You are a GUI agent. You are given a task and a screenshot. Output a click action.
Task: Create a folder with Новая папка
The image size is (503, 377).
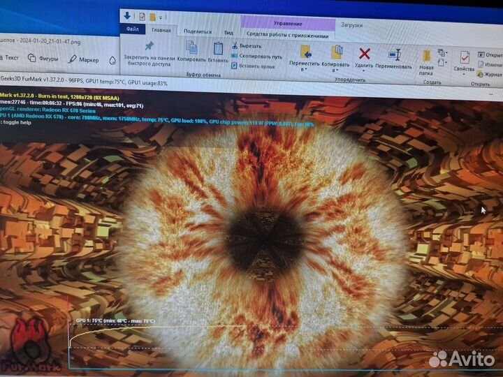coord(426,63)
